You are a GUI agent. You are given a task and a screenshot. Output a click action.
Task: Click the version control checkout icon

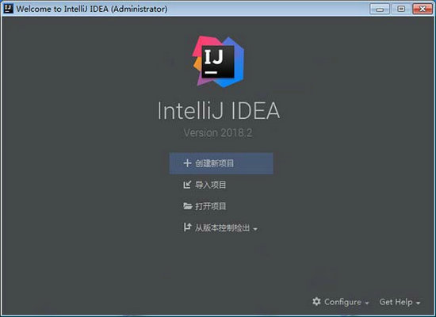coord(187,227)
